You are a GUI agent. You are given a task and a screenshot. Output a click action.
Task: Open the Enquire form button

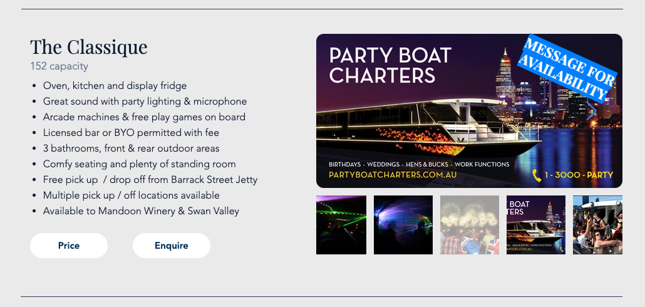coord(172,246)
